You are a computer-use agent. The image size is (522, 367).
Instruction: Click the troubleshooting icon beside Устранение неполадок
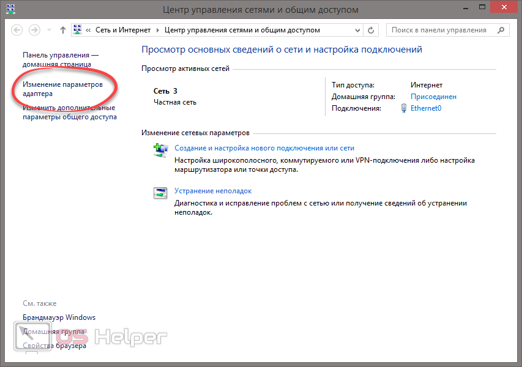coord(160,193)
